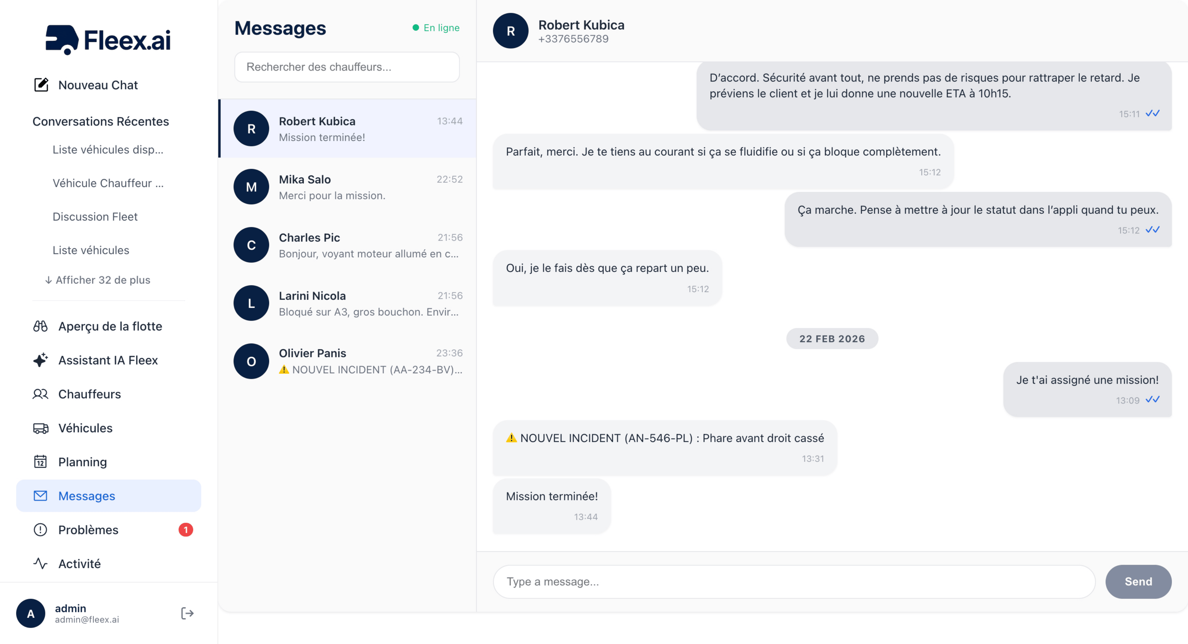Screen dimensions: 1188x644
Task: Select the Aperçu de la flotte icon
Action: 41,326
